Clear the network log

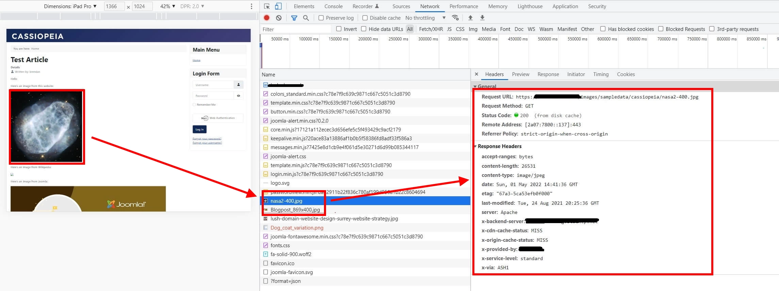tap(279, 18)
